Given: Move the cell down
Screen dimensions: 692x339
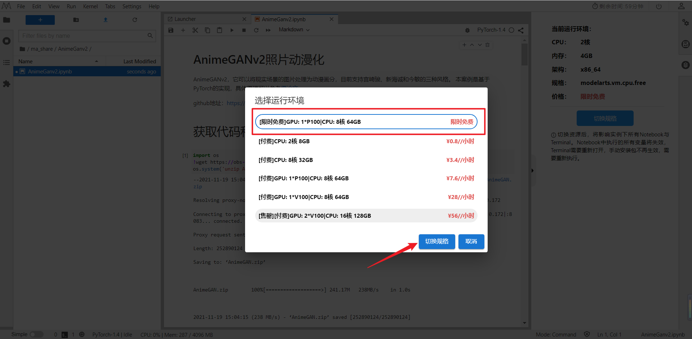Looking at the screenshot, I should tap(480, 45).
